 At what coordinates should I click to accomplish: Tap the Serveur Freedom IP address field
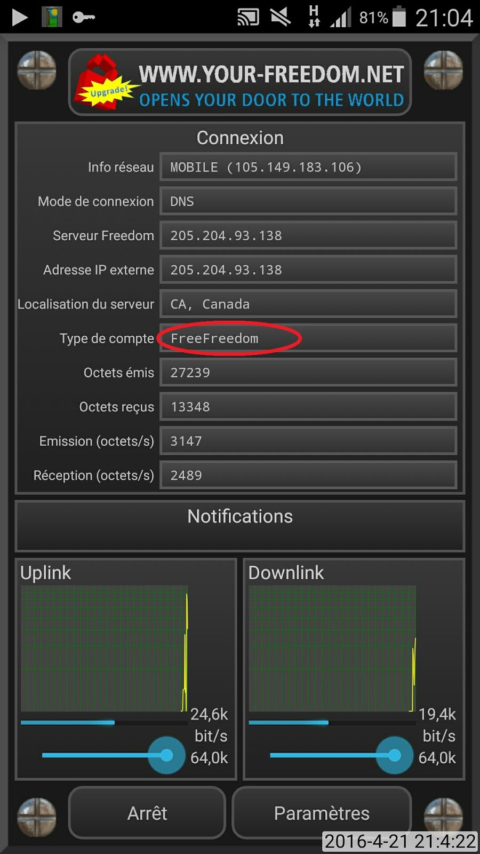coord(308,235)
